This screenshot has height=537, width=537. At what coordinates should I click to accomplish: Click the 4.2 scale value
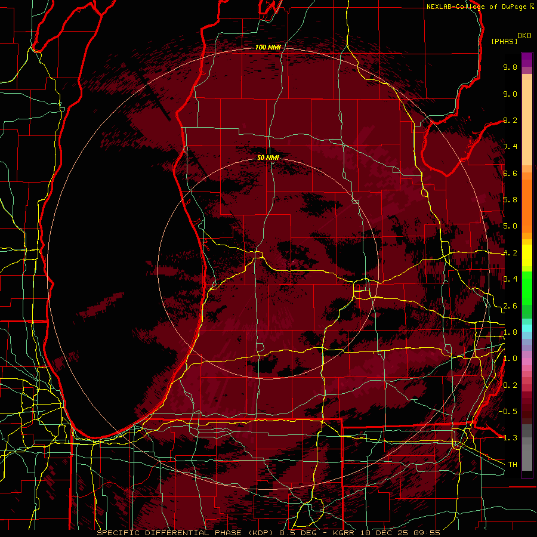coord(510,253)
